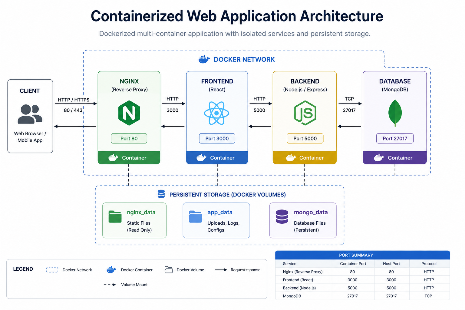Open the app_data volume card
Viewport: 465px width, 310px height.
coord(216,220)
